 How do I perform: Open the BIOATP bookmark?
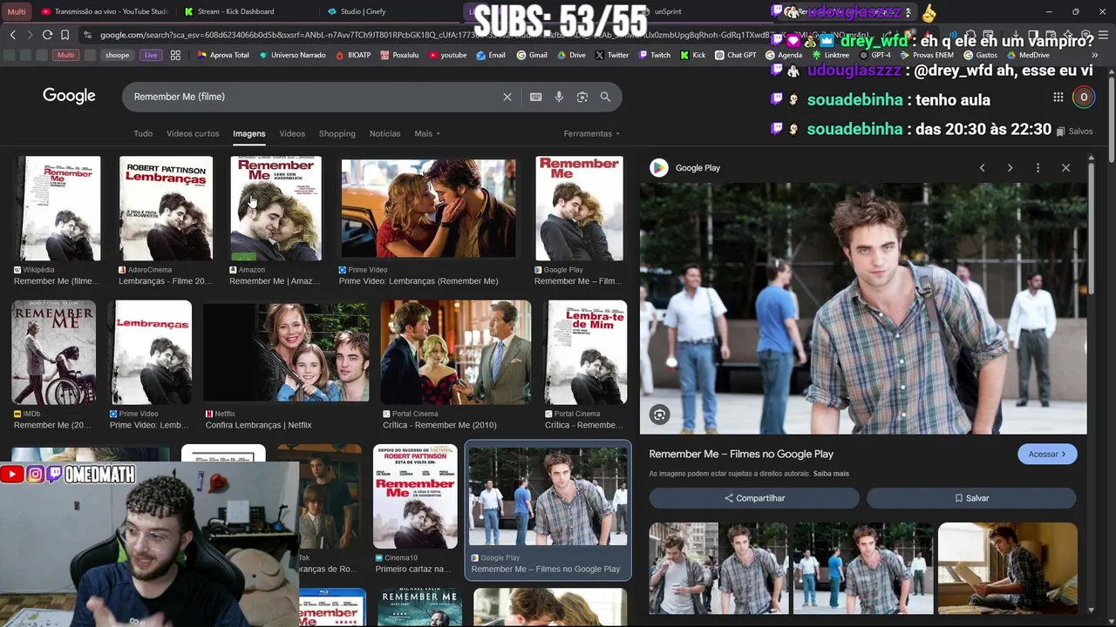353,55
